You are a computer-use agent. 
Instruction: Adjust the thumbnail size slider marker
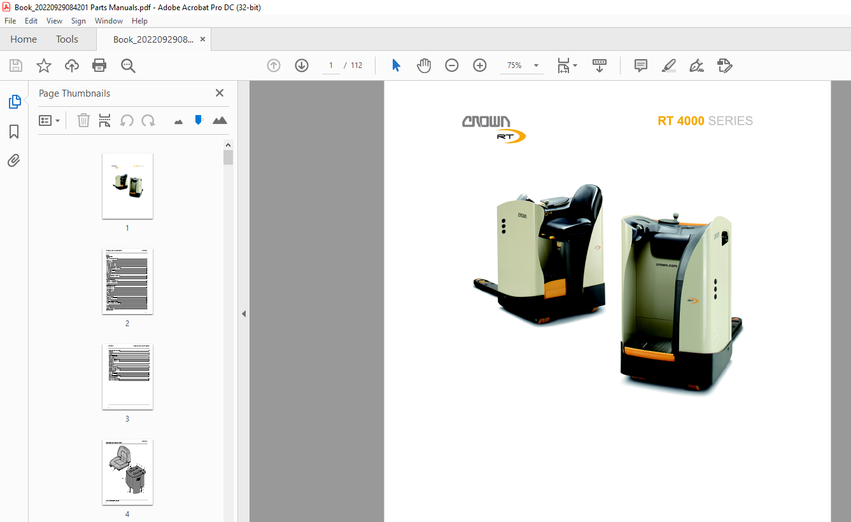click(x=199, y=120)
